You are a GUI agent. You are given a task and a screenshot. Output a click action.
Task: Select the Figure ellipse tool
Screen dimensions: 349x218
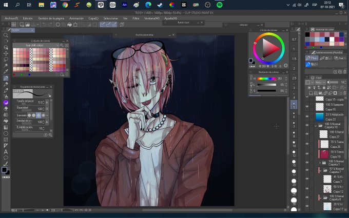[x=6, y=133]
